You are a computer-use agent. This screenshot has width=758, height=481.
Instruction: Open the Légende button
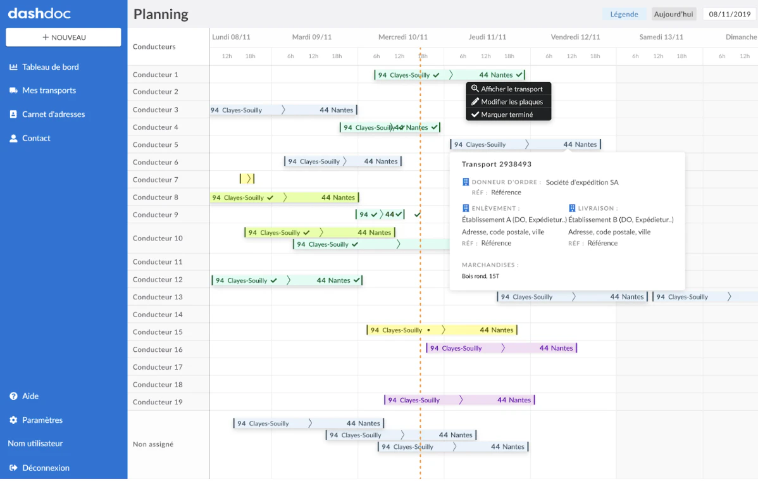[624, 14]
